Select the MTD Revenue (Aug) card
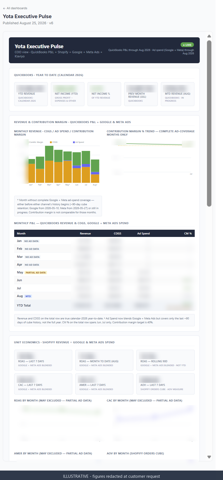 point(177,94)
